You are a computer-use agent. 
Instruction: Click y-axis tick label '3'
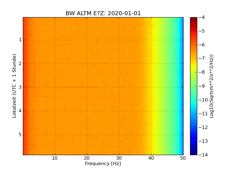click(20, 87)
